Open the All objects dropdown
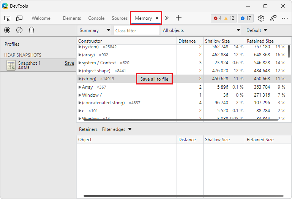292x199 pixels. (201, 30)
